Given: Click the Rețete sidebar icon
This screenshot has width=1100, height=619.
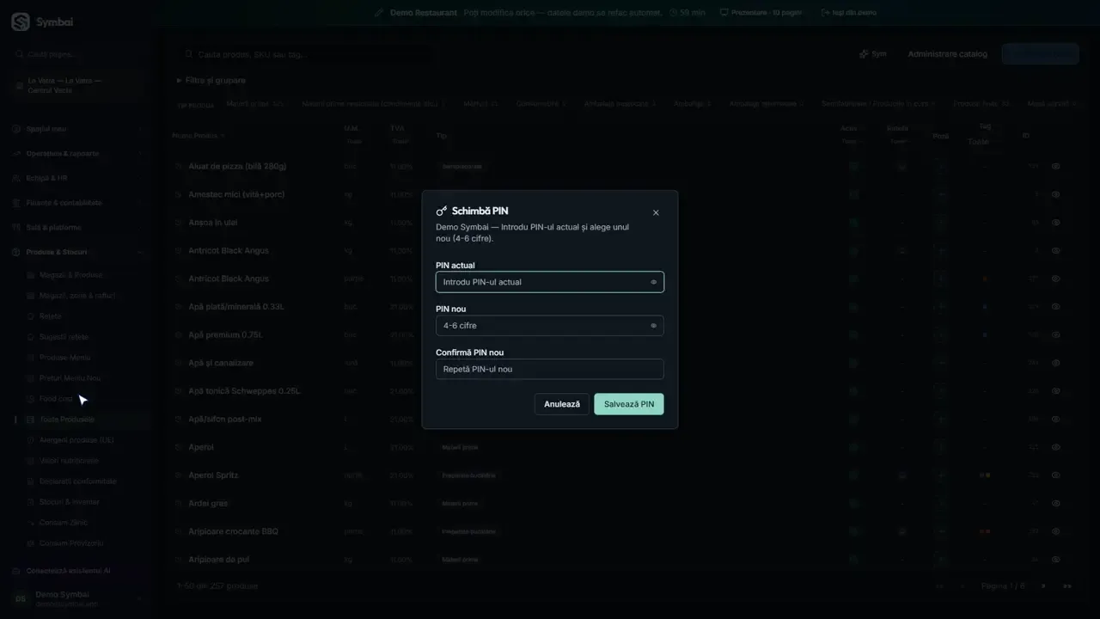Looking at the screenshot, I should [x=31, y=316].
